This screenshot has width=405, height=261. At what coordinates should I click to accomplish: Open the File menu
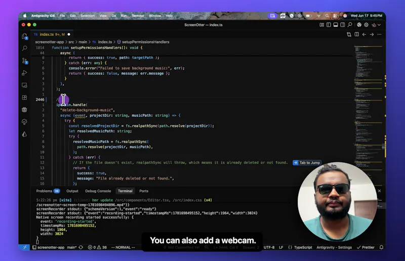coord(62,16)
